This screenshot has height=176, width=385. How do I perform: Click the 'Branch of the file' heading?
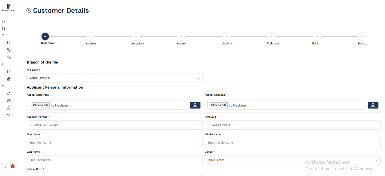[x=42, y=62]
